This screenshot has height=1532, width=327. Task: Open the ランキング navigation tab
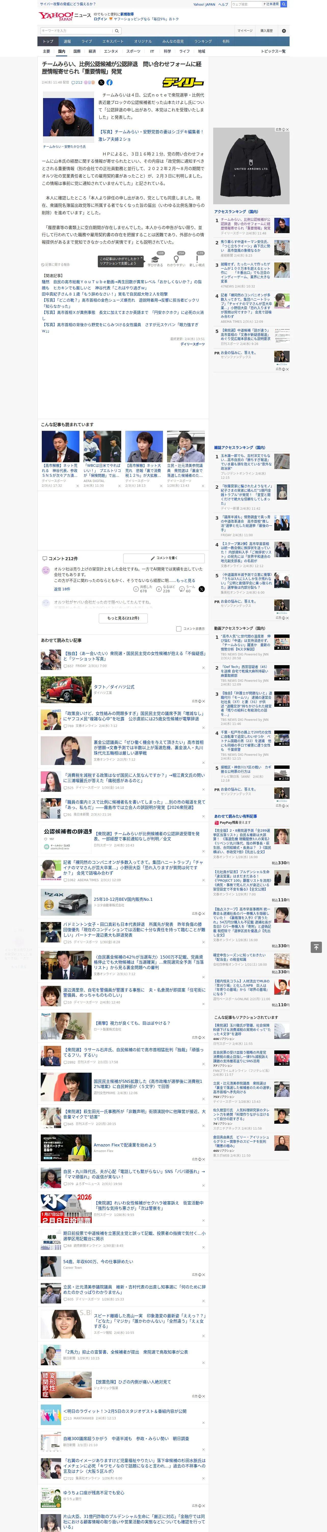203,42
